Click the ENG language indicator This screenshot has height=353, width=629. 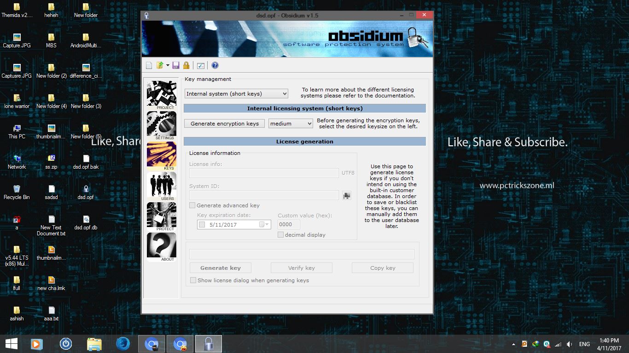click(584, 344)
